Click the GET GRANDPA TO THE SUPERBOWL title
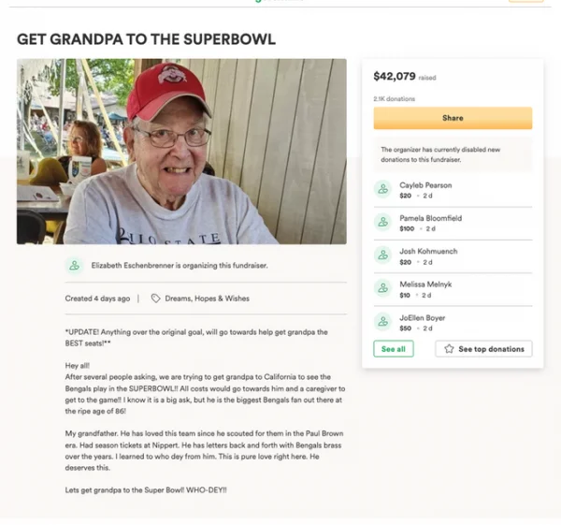 click(146, 40)
